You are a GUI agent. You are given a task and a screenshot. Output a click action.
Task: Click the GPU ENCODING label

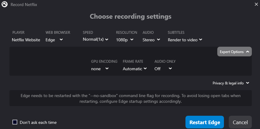pyautogui.click(x=104, y=61)
